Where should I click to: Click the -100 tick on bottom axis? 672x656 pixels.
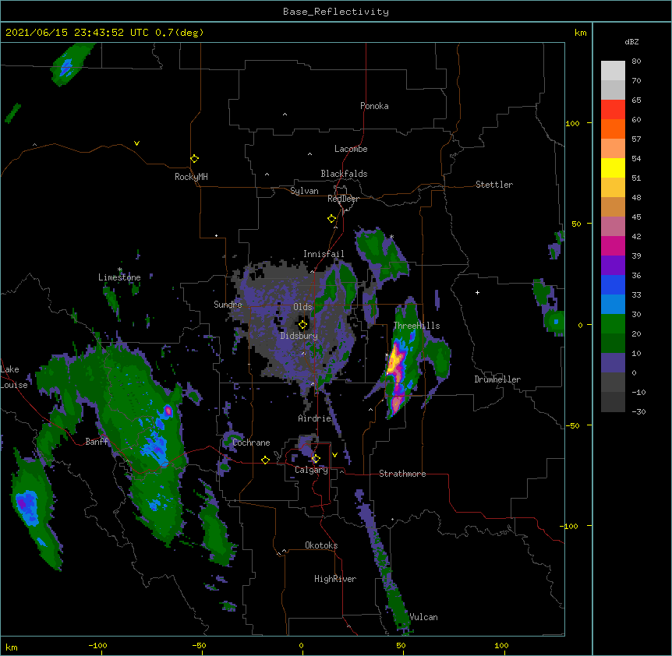(x=97, y=645)
